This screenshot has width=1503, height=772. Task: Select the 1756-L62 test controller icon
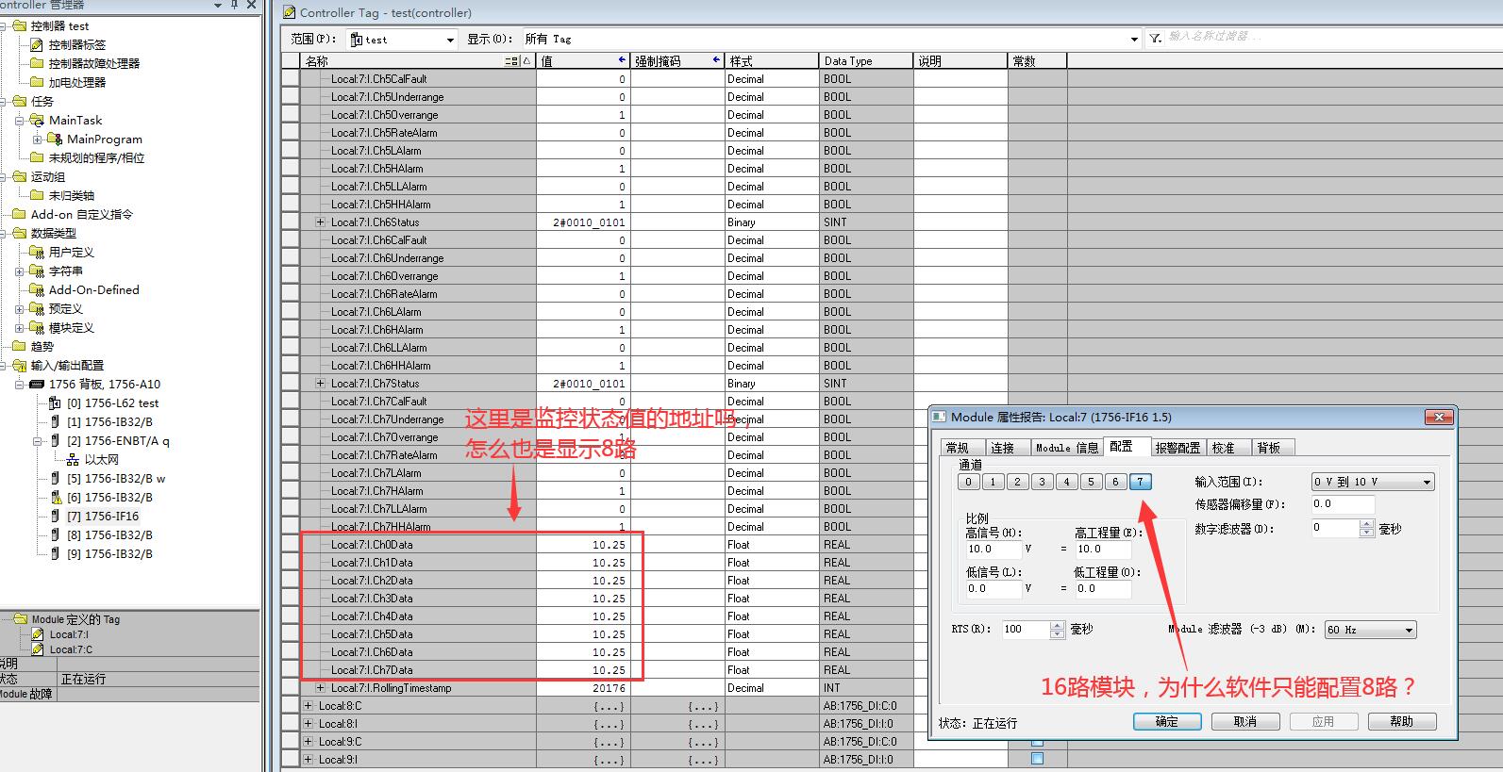tap(55, 402)
